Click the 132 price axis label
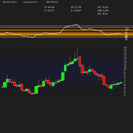 125,57
